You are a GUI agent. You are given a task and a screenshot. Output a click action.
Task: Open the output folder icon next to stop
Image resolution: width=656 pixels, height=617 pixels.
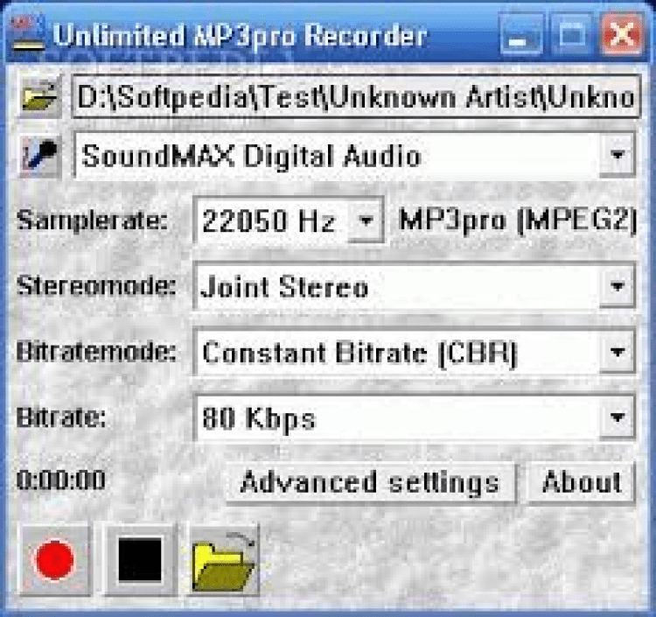(x=224, y=559)
